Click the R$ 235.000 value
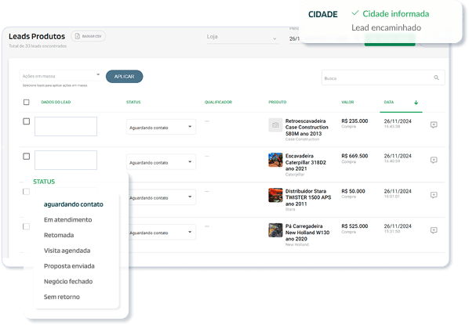The width and height of the screenshot is (469, 325). (354, 121)
